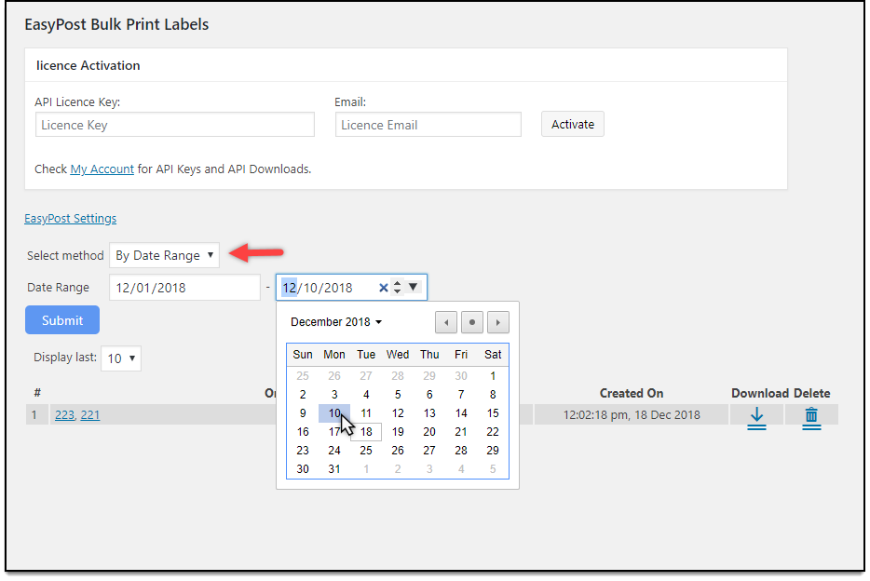
Task: Select December 4 in calendar
Action: coord(366,395)
